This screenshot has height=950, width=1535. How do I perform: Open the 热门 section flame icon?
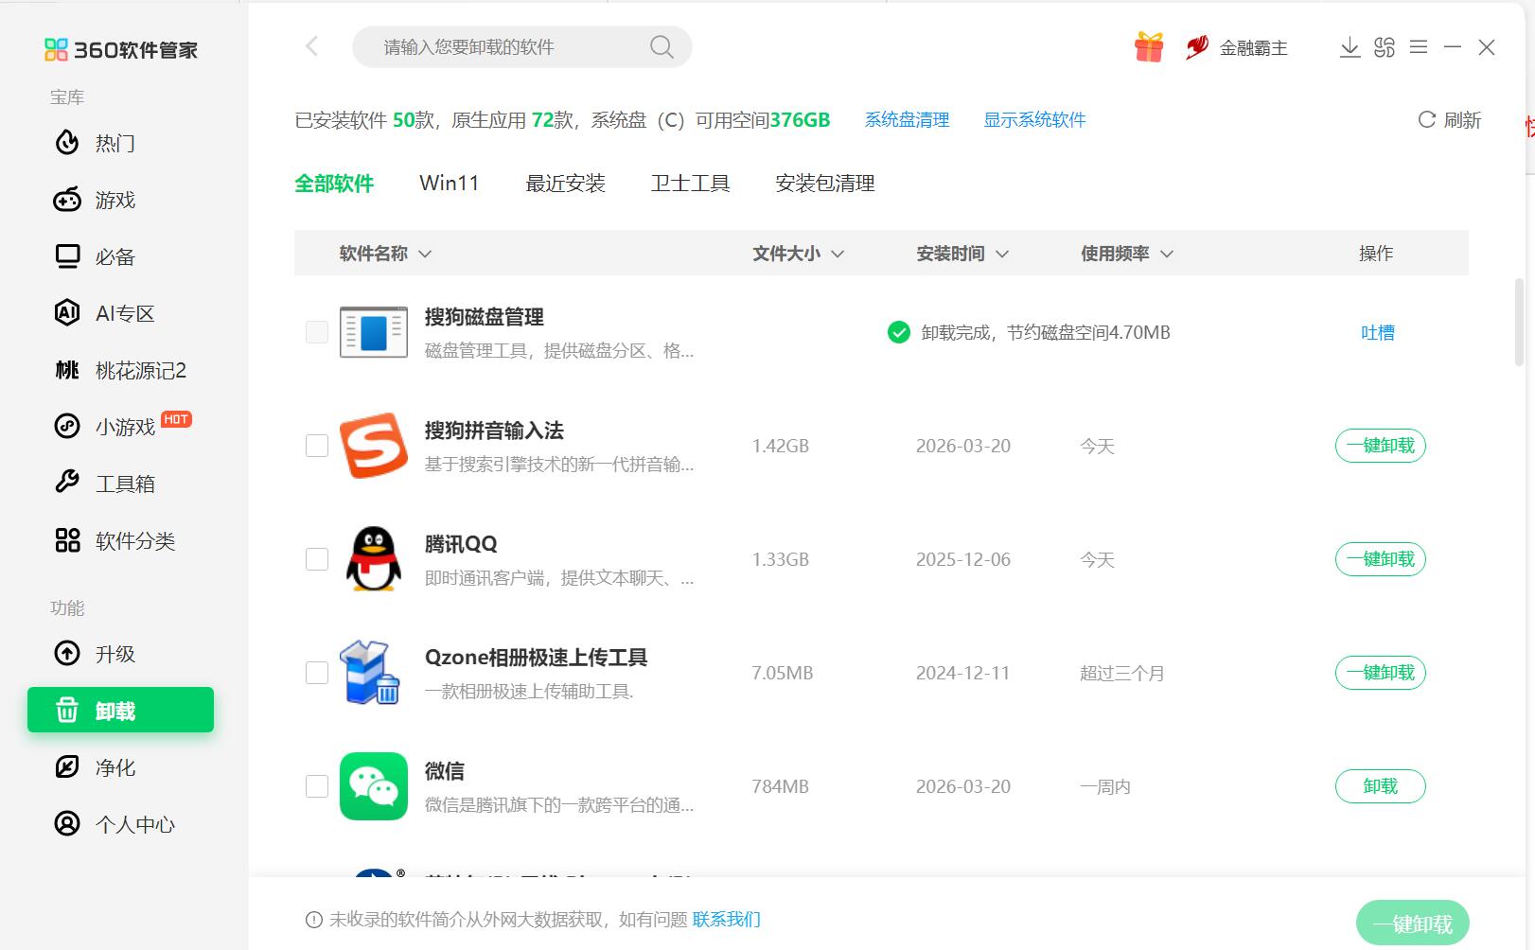pos(67,143)
